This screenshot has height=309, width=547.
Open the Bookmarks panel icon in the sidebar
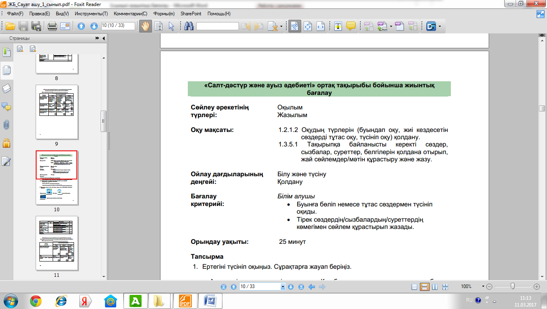(x=7, y=52)
